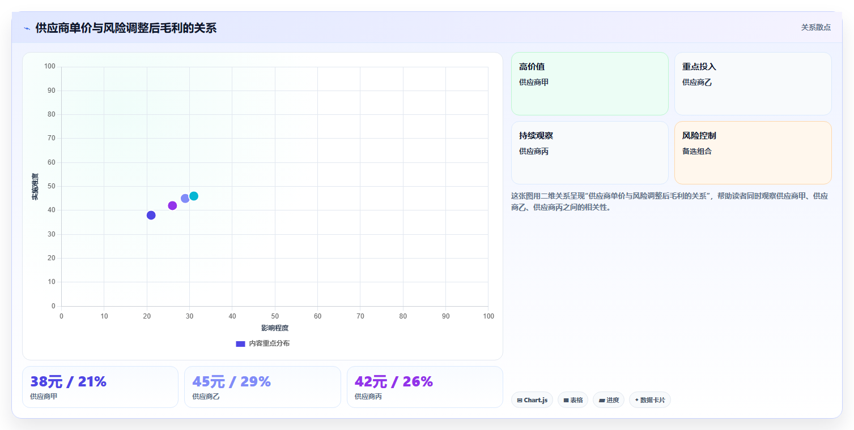This screenshot has height=430, width=854.
Task: Click the 供应商甲 label below 38元
Action: point(44,397)
